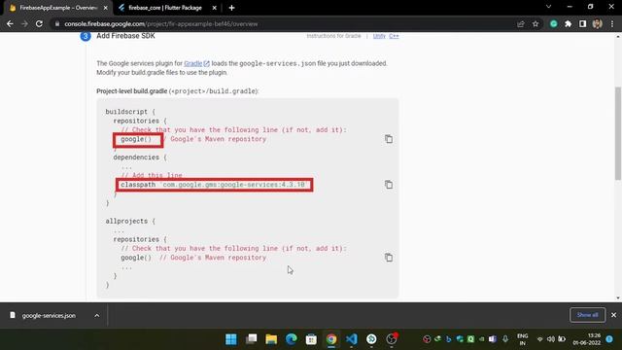Viewport: 622px width, 350px height.
Task: Close the downloads bar
Action: coord(613,315)
